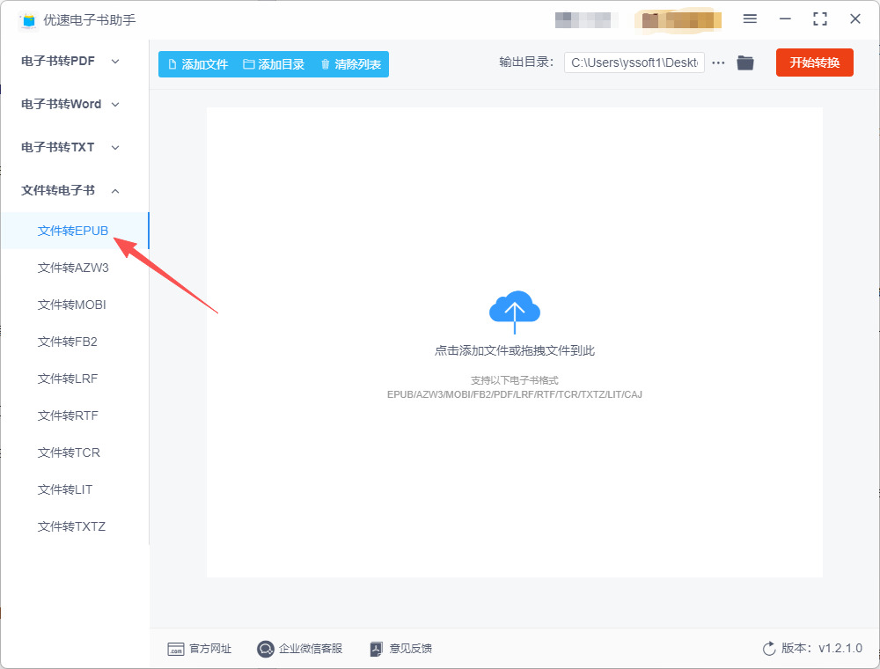Click the refresh icon beside the version number

coord(769,649)
